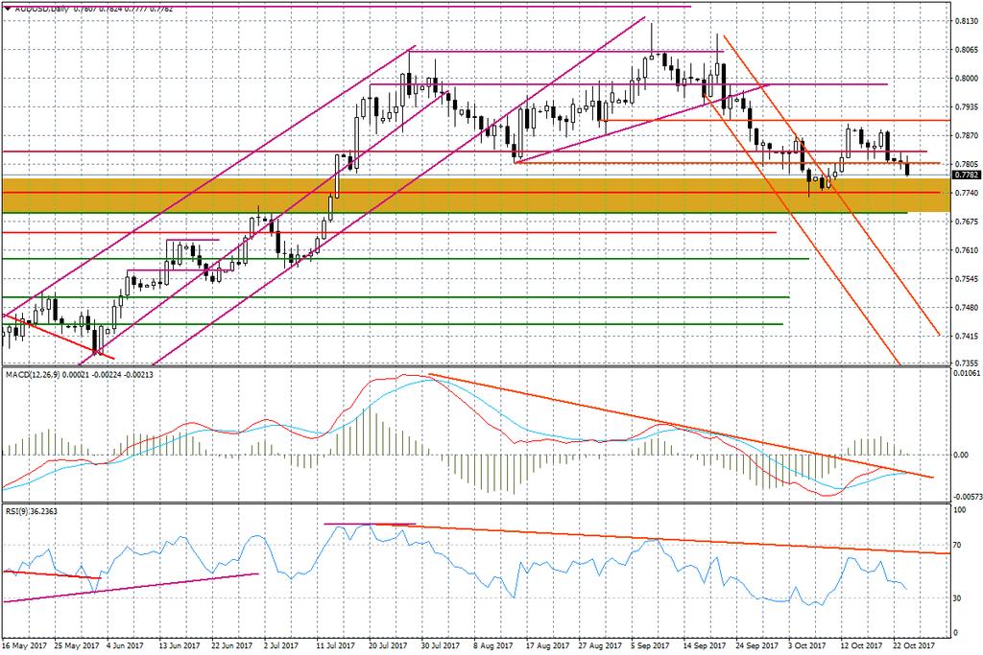
Task: Click the RSI(9) 36.2363 indicator label
Action: 32,511
